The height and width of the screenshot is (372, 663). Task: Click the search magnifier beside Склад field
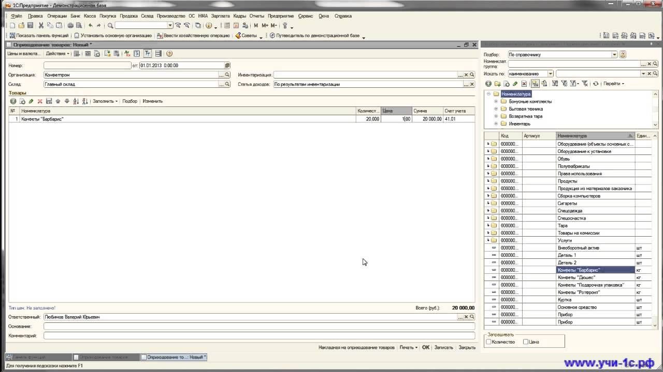click(x=227, y=84)
